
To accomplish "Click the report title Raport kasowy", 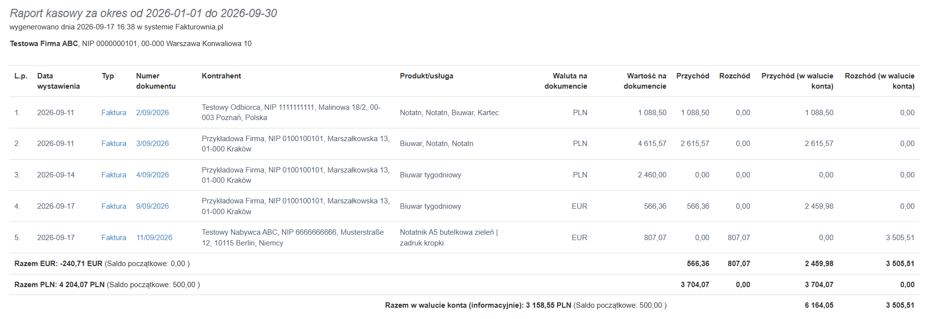I will coord(144,13).
